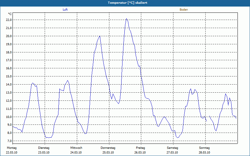Click the 20°C peak on Wednesday's curve
The height and width of the screenshot is (156, 250).
[99, 36]
